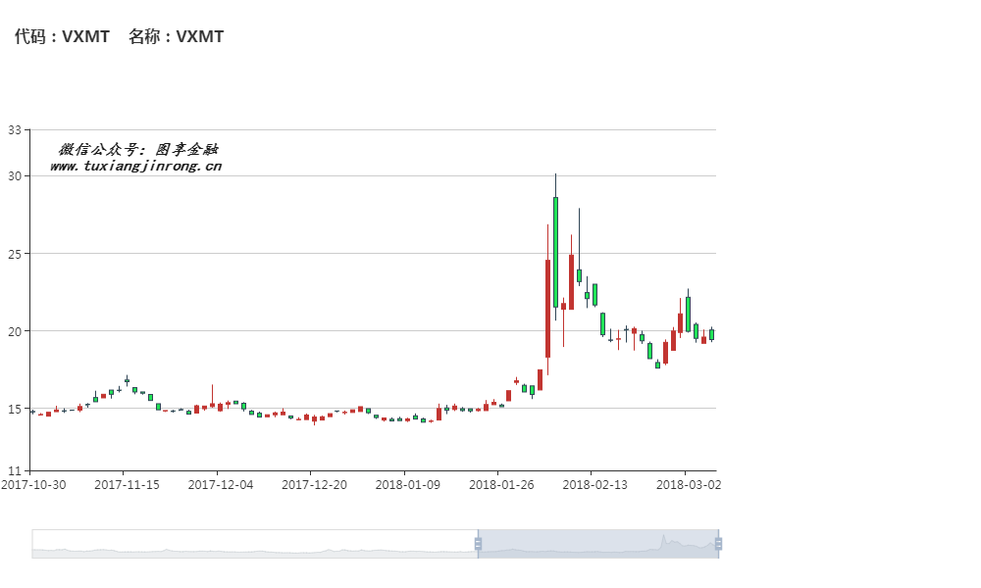The width and height of the screenshot is (981, 588).
Task: Click the 2017-10-30 date label
Action: [x=32, y=484]
